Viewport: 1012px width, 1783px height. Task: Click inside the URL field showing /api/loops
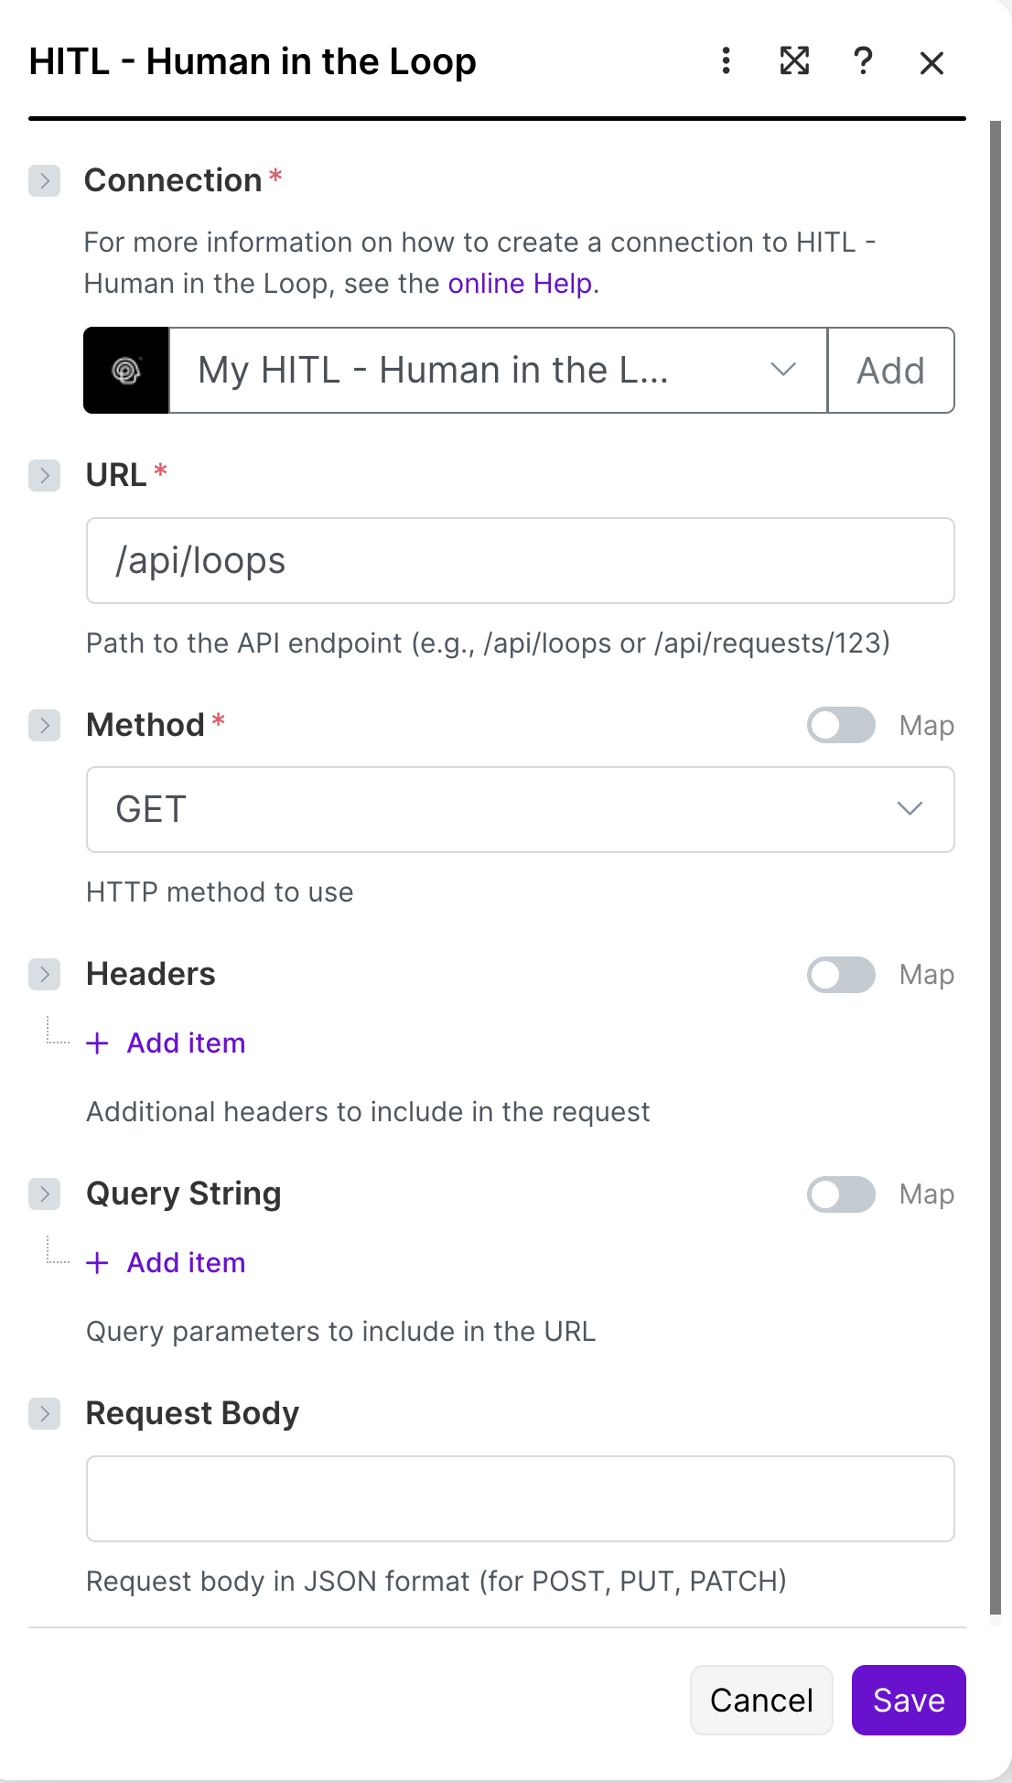point(520,560)
